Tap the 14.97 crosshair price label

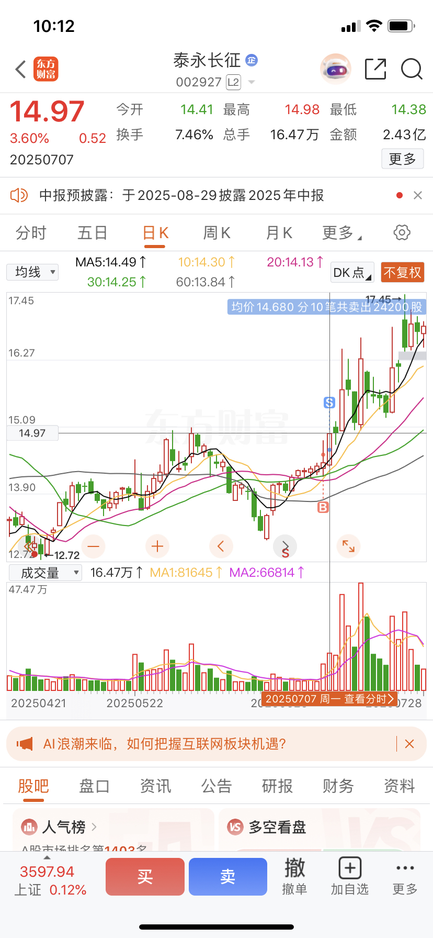(32, 433)
